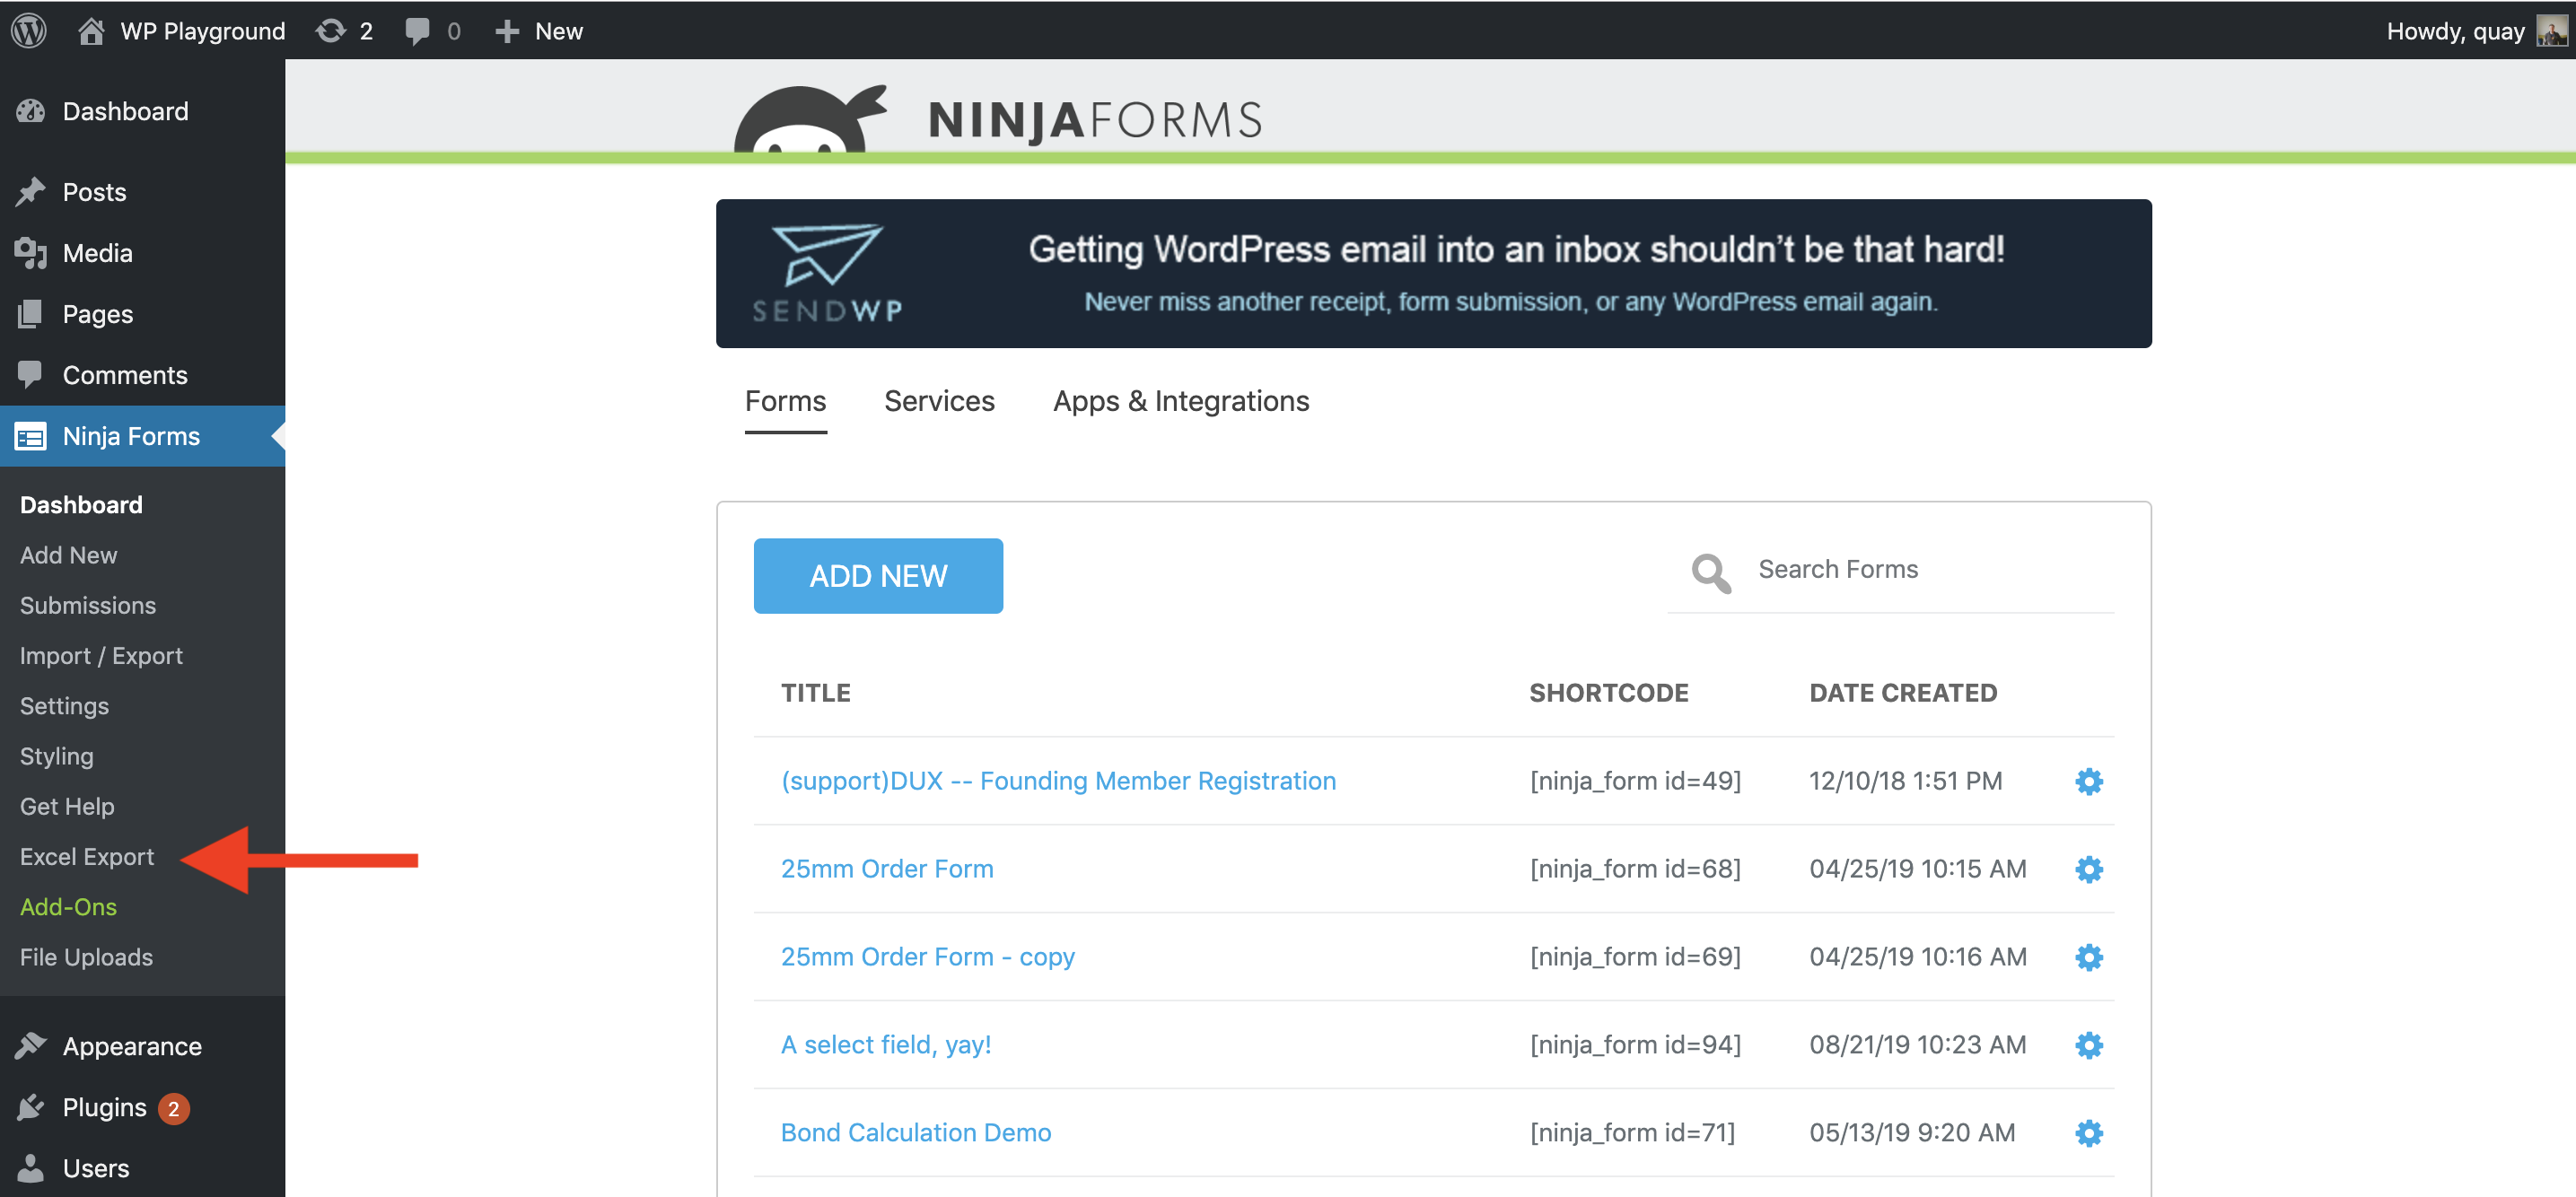2576x1197 pixels.
Task: Open settings gear for Bond Calculation Demo
Action: [2088, 1133]
